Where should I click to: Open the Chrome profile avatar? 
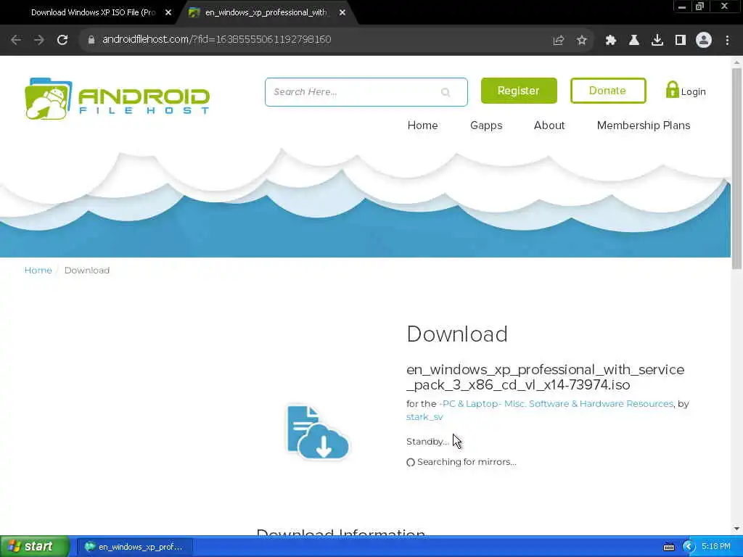pyautogui.click(x=704, y=41)
